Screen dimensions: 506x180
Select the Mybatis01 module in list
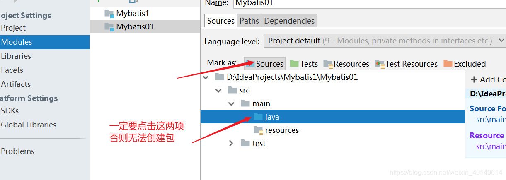click(145, 26)
